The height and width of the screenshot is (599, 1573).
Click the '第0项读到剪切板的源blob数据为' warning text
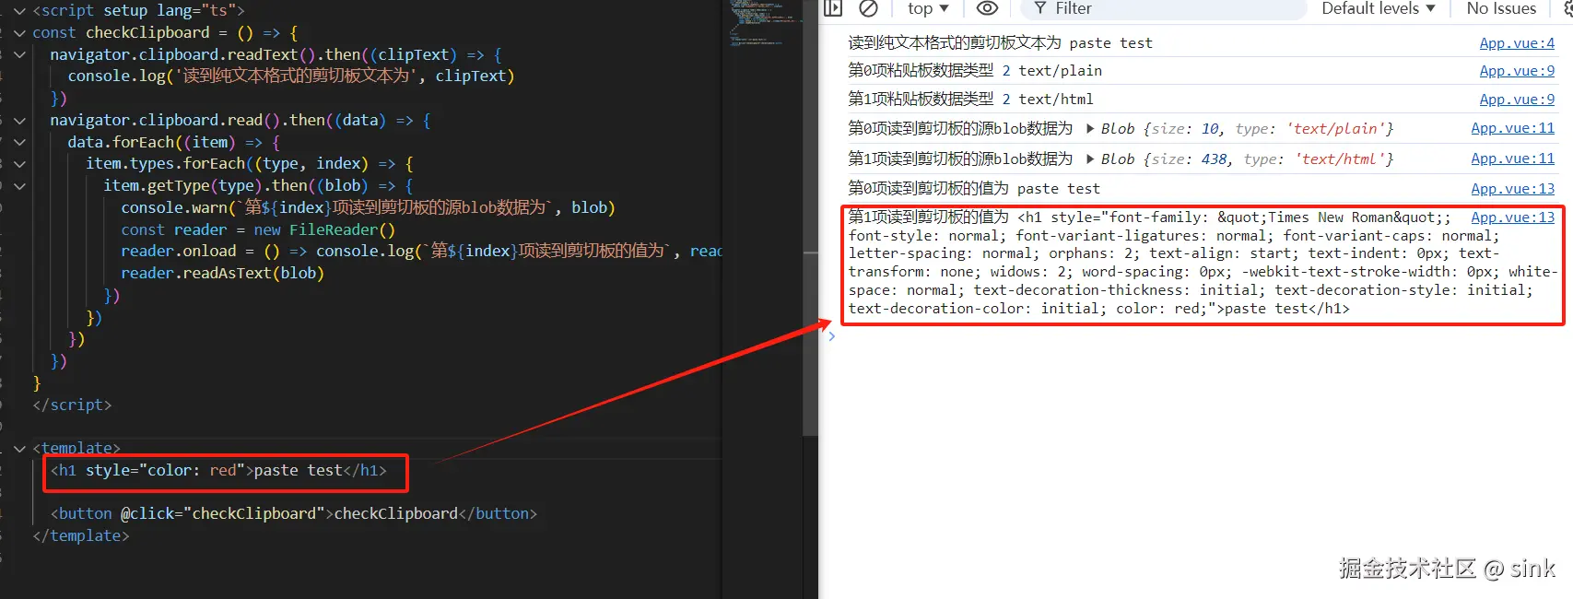coord(960,129)
